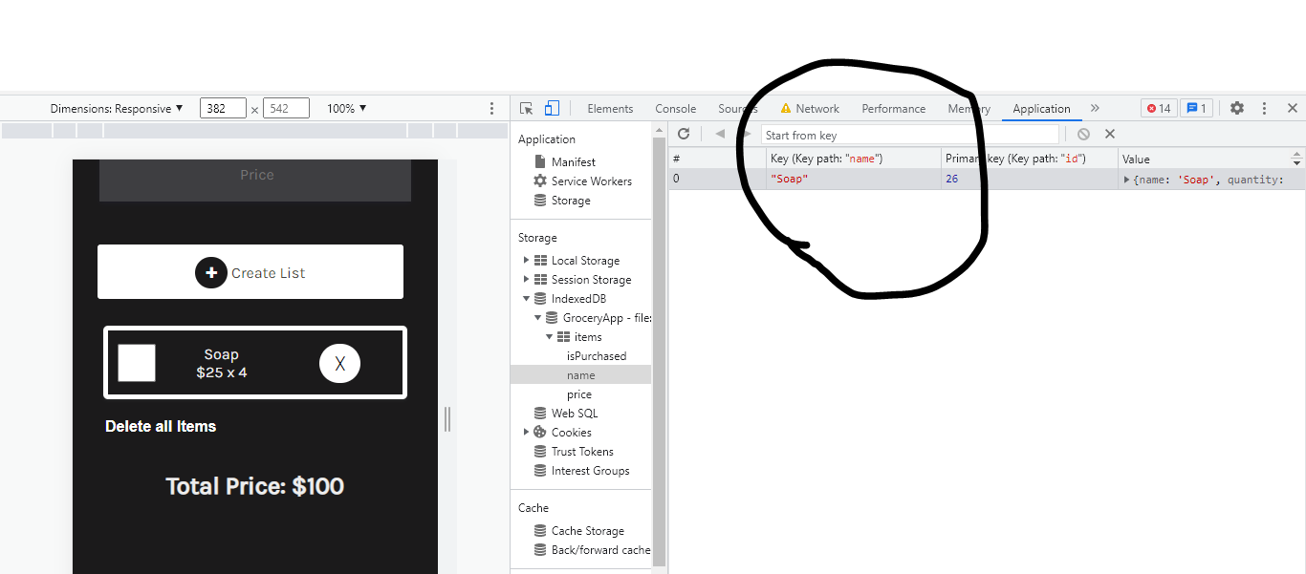Screen dimensions: 1306x574
Task: Click Delete all Items link
Action: [161, 427]
